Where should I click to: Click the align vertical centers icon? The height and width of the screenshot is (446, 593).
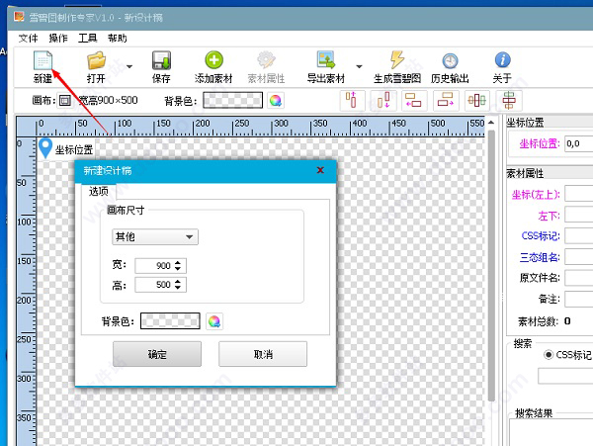click(477, 100)
